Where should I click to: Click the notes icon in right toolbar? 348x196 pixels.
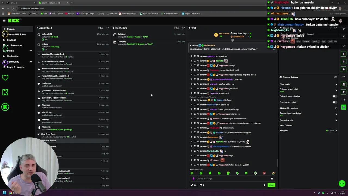pos(344,62)
